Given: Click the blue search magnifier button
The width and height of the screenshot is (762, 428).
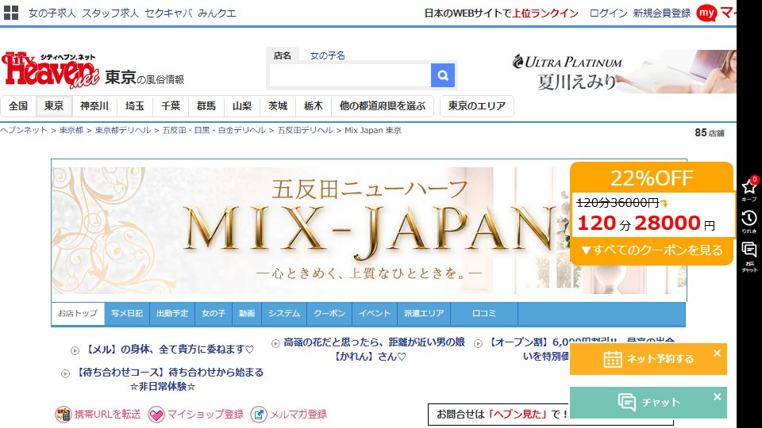Looking at the screenshot, I should (443, 75).
